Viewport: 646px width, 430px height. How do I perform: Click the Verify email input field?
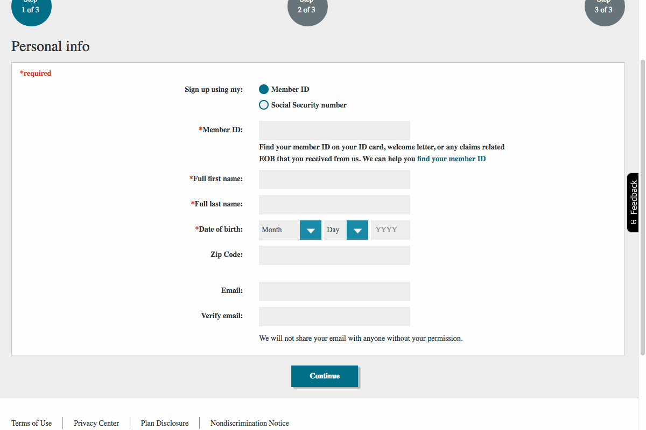click(334, 317)
